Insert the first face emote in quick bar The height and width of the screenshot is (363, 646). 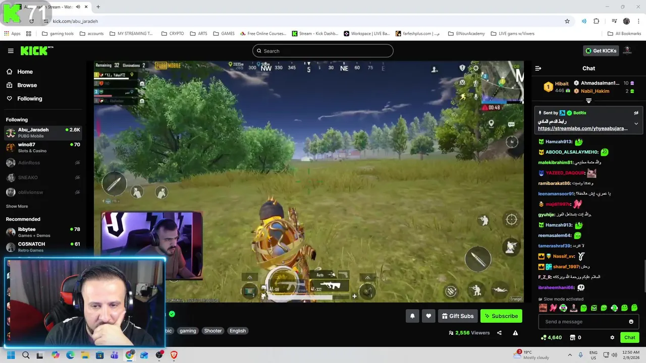(x=543, y=308)
